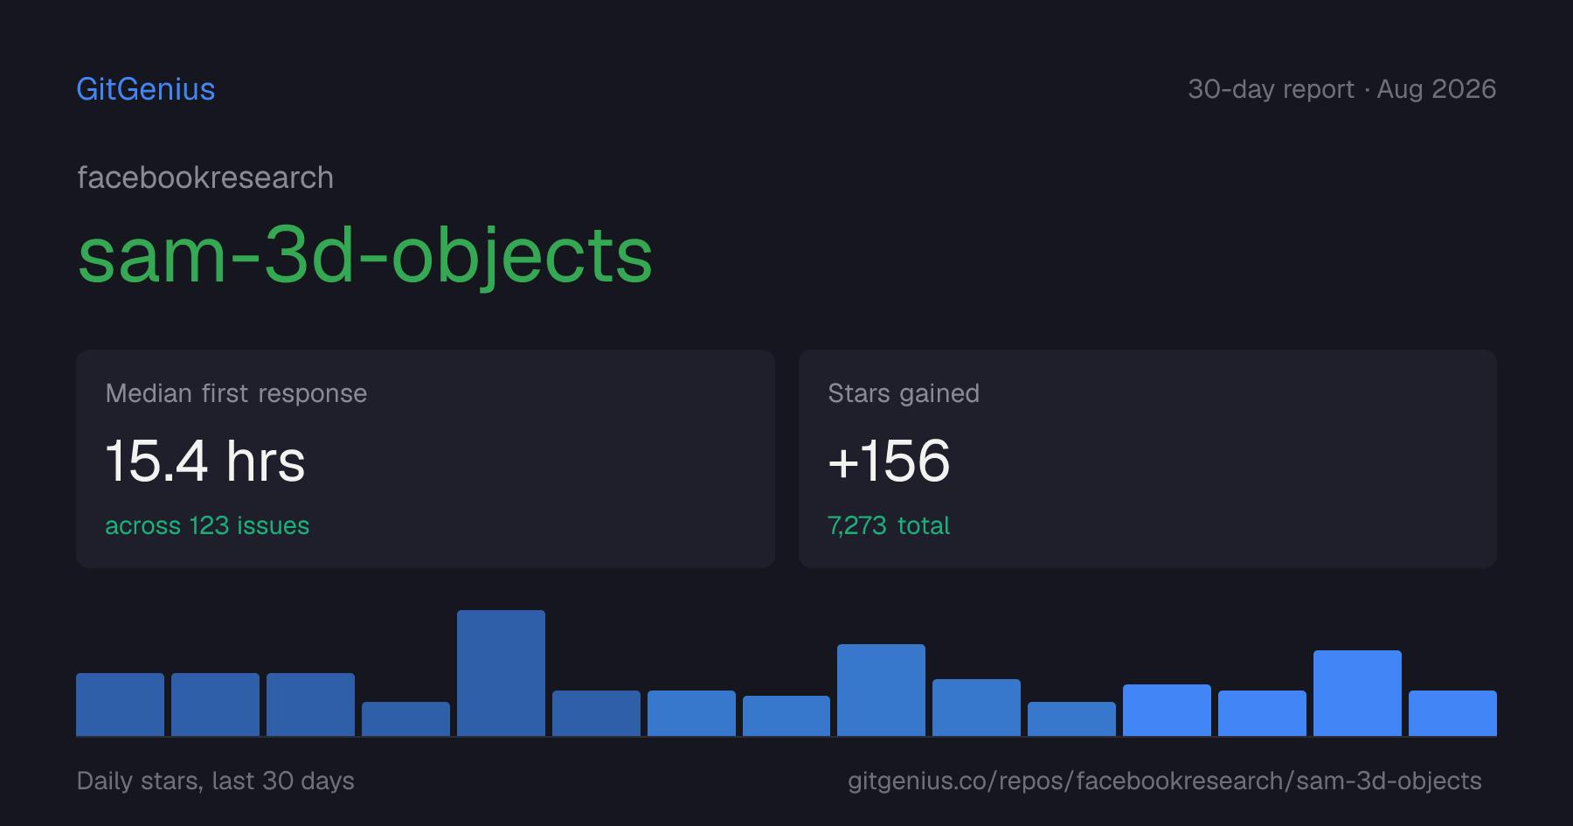Select the last bar in daily stars chart
The width and height of the screenshot is (1573, 826).
click(x=1452, y=713)
